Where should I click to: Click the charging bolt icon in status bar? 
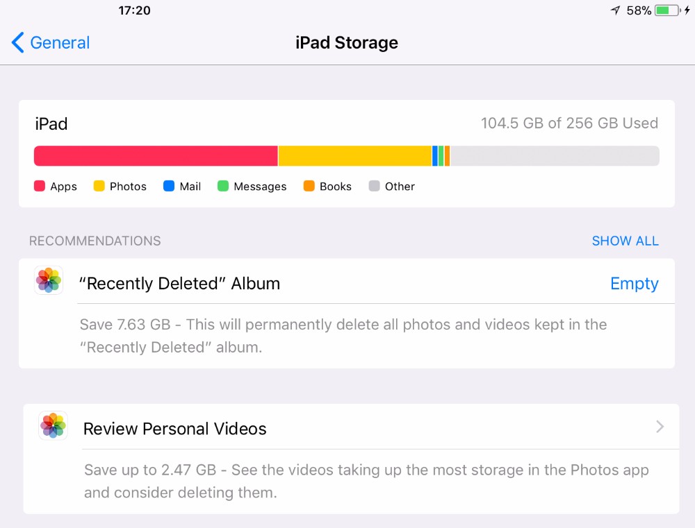click(687, 10)
